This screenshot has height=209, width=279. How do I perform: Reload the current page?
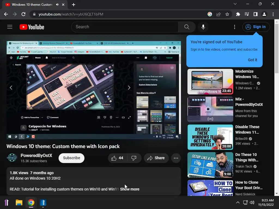pos(23,14)
